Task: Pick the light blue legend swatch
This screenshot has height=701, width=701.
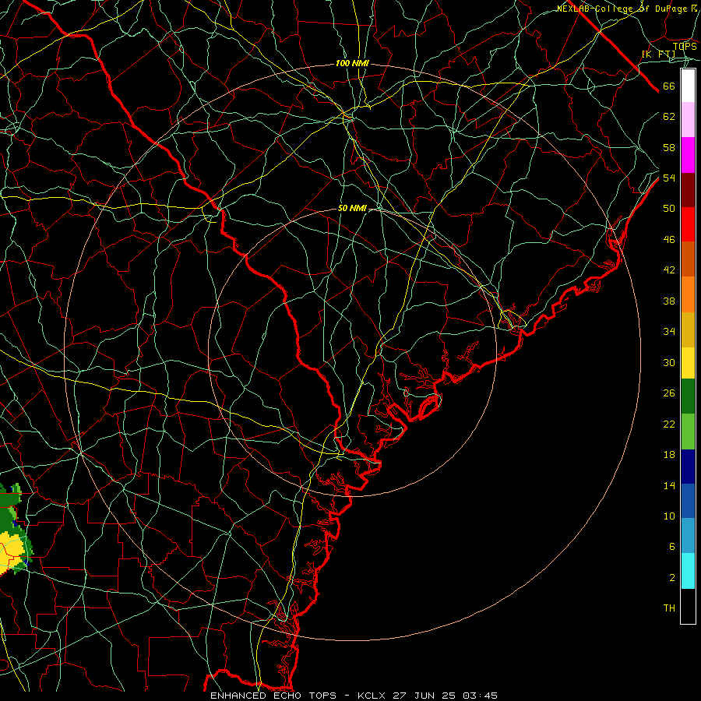Action: click(688, 536)
